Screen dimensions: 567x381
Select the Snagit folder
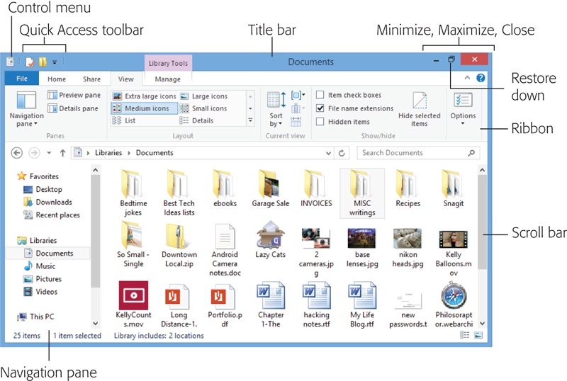click(x=453, y=188)
